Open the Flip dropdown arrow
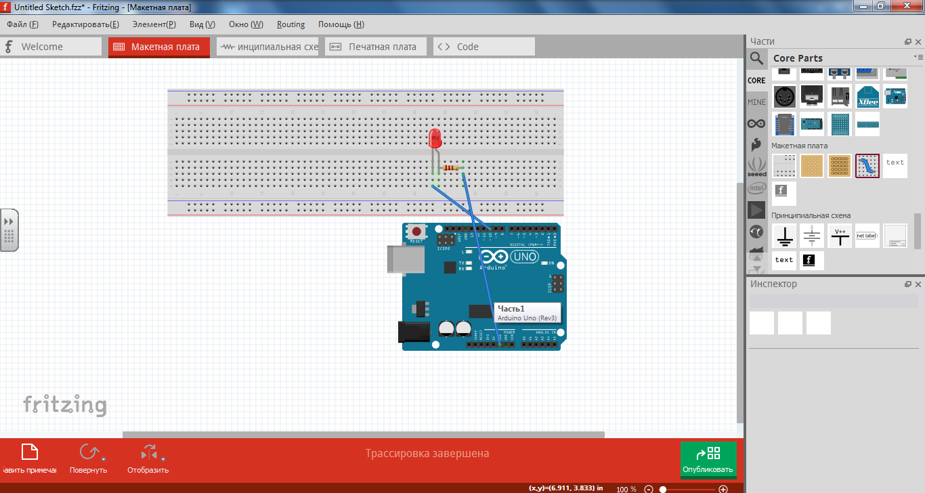Screen dimensions: 925x493 pos(163,459)
